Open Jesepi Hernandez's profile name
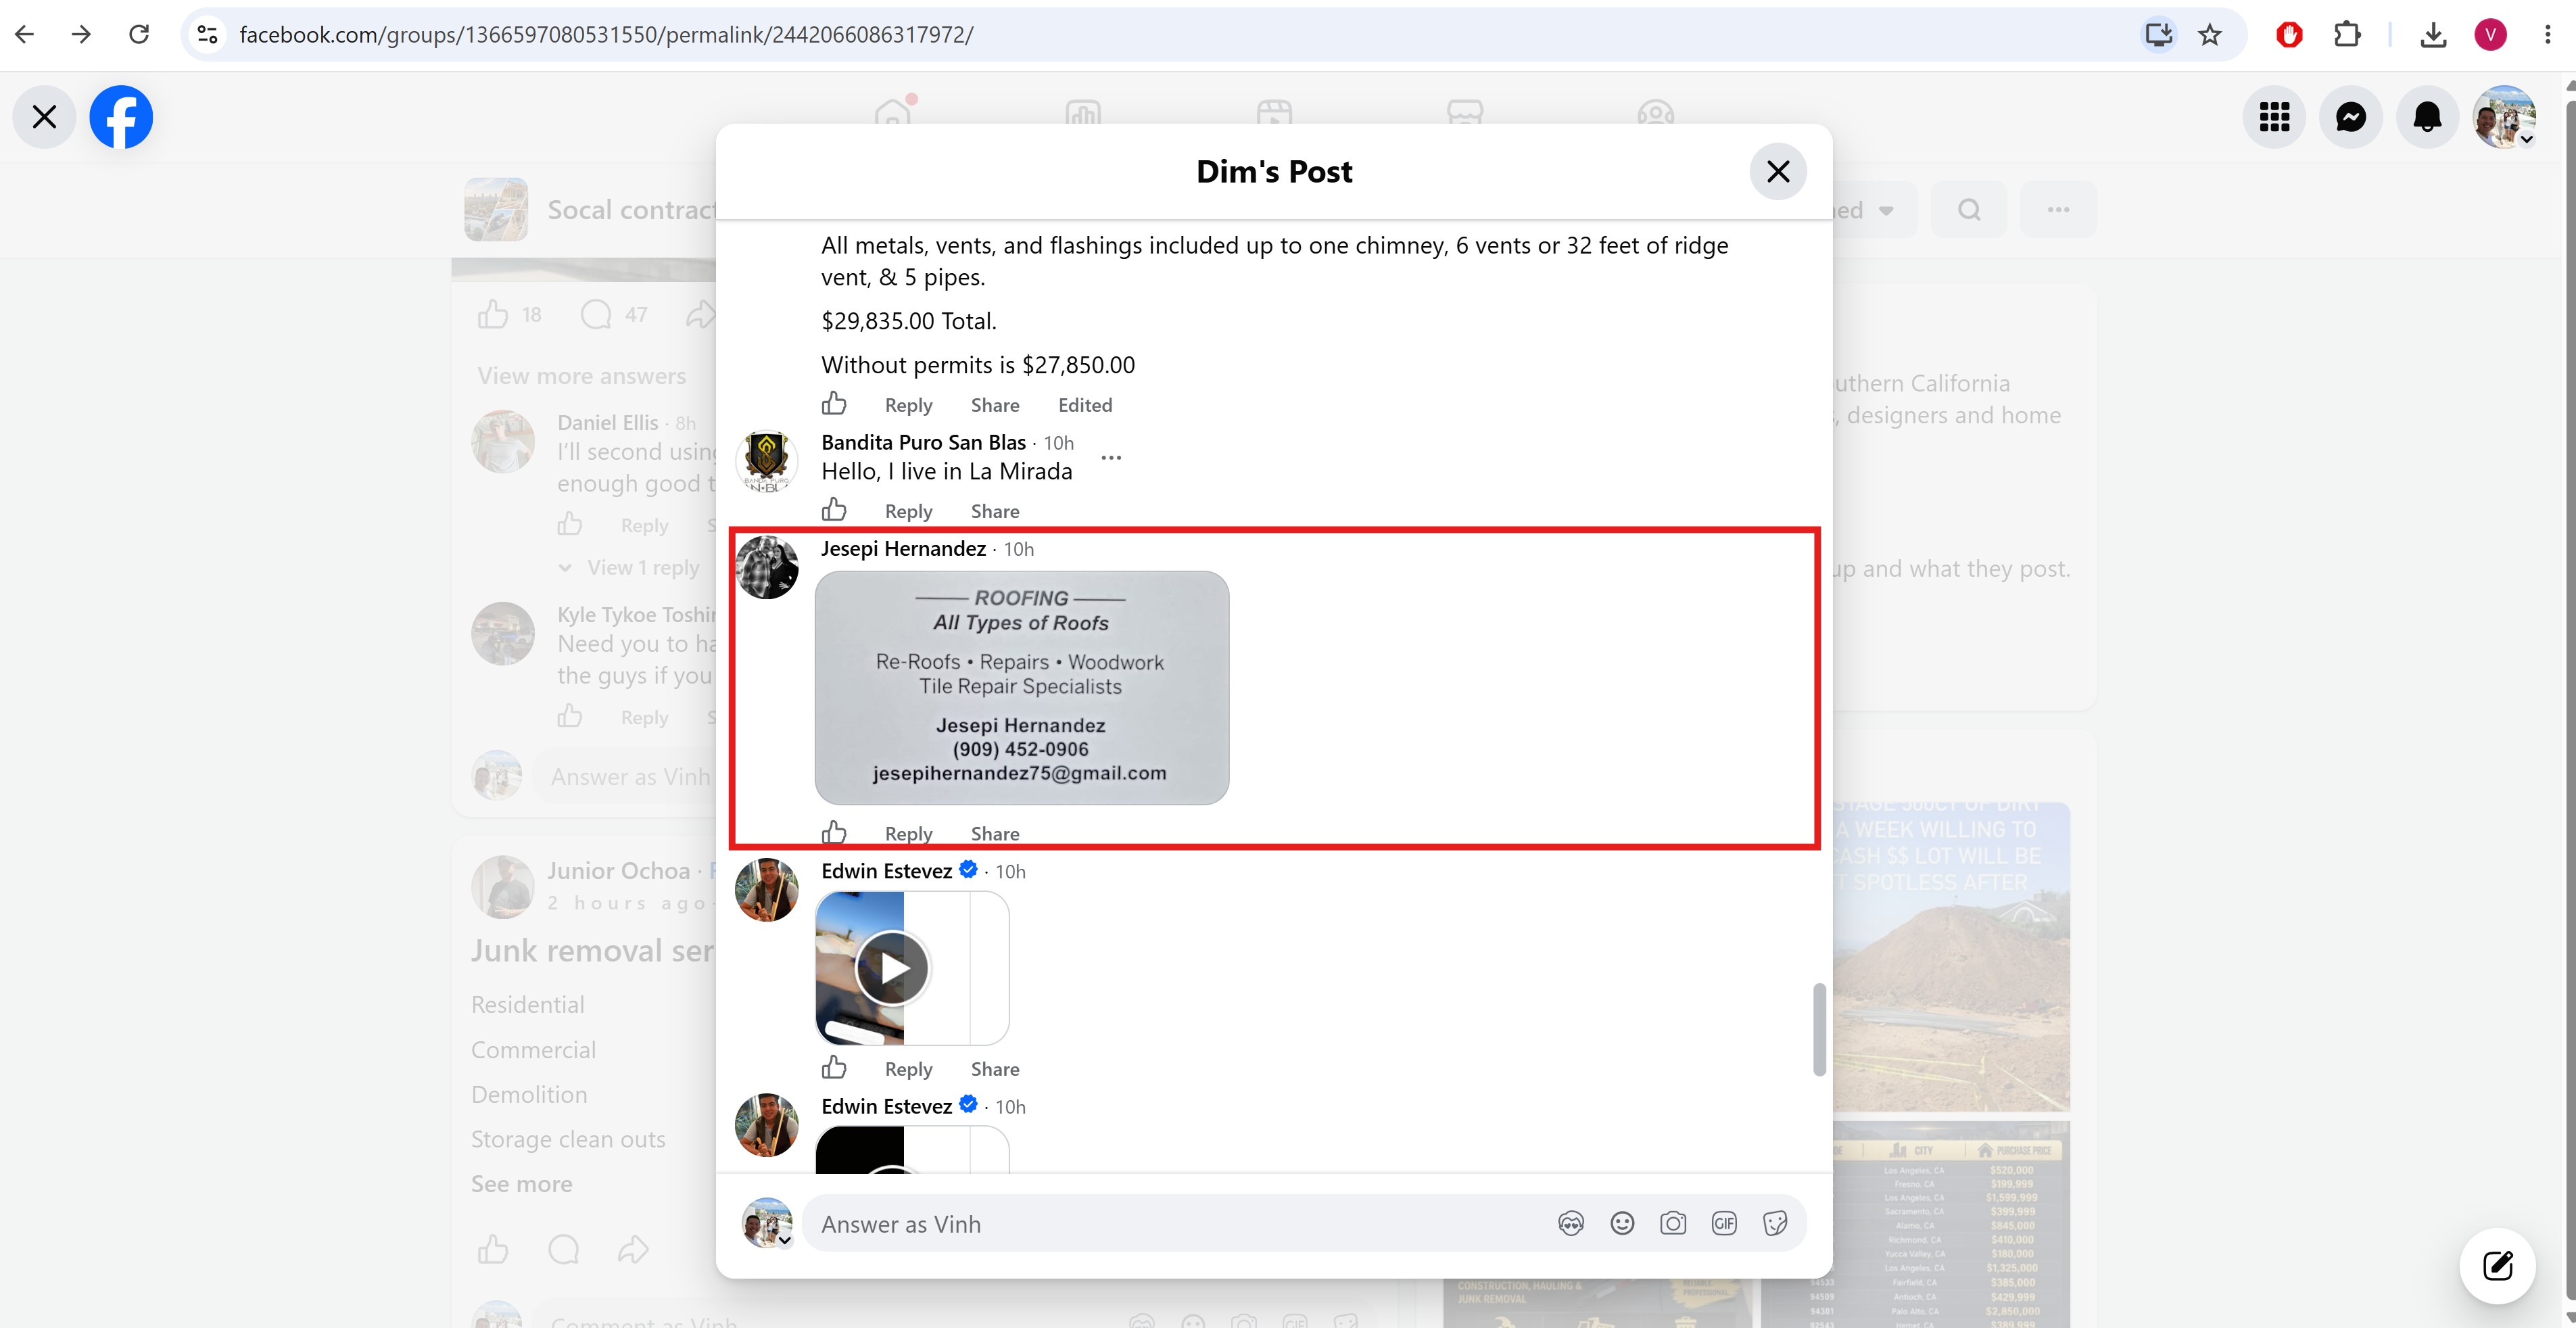The width and height of the screenshot is (2576, 1328). (903, 548)
